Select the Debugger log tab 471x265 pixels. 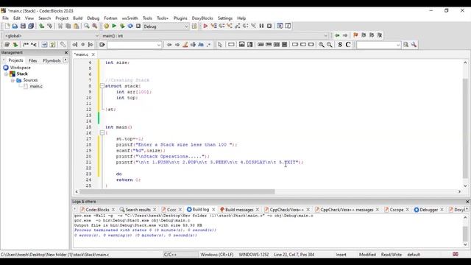(428, 209)
